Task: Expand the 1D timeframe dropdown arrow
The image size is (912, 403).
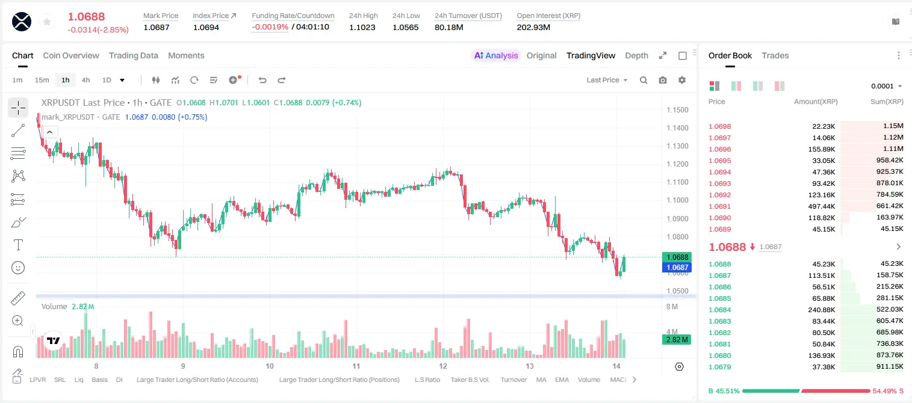Action: [x=122, y=80]
